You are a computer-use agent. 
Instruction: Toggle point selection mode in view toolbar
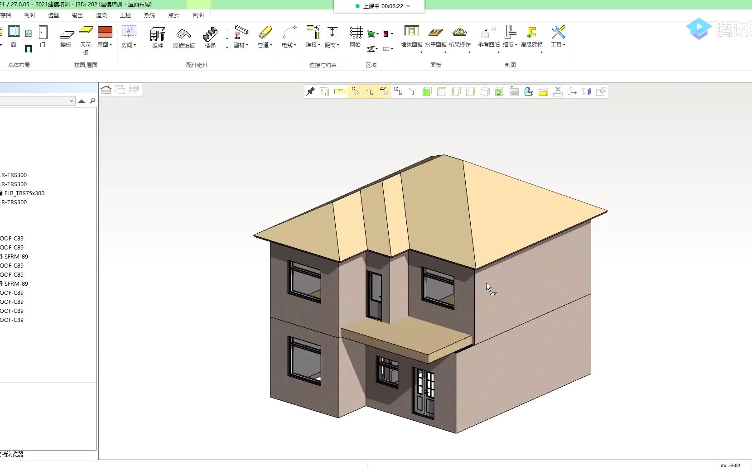[x=355, y=91]
